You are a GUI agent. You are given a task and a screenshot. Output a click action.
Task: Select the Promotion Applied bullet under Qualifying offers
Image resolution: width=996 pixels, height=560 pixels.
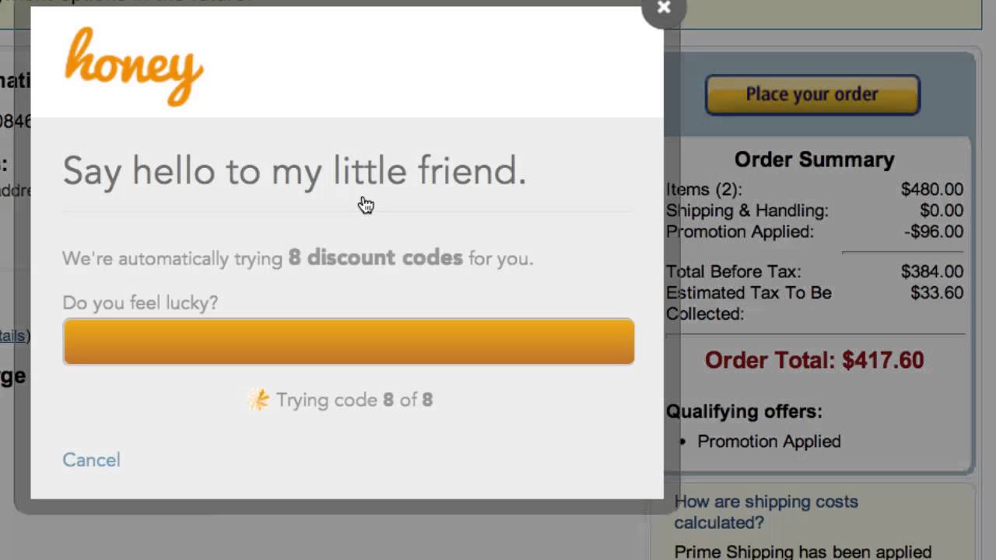(x=769, y=441)
